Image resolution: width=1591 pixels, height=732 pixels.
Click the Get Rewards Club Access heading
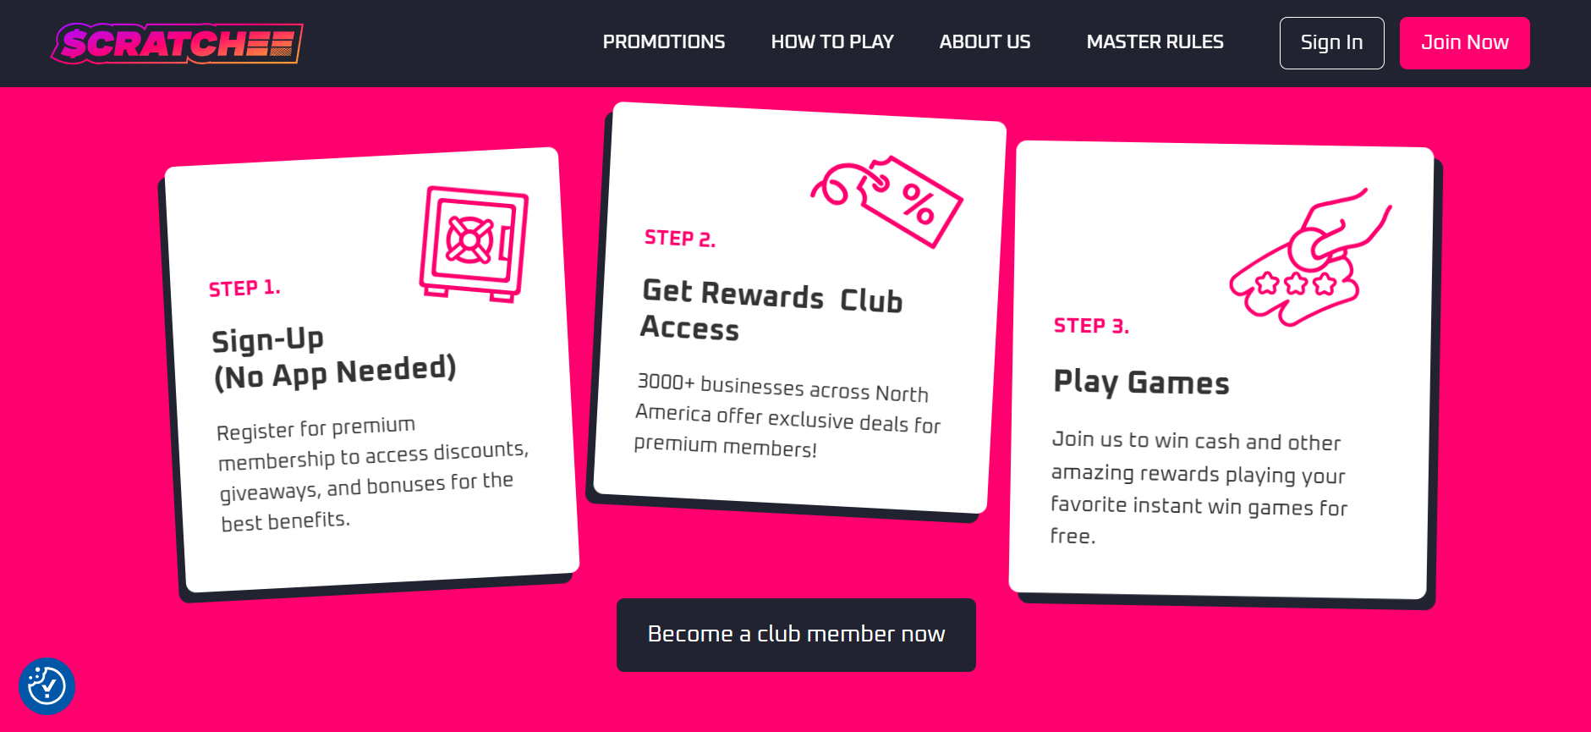click(771, 310)
